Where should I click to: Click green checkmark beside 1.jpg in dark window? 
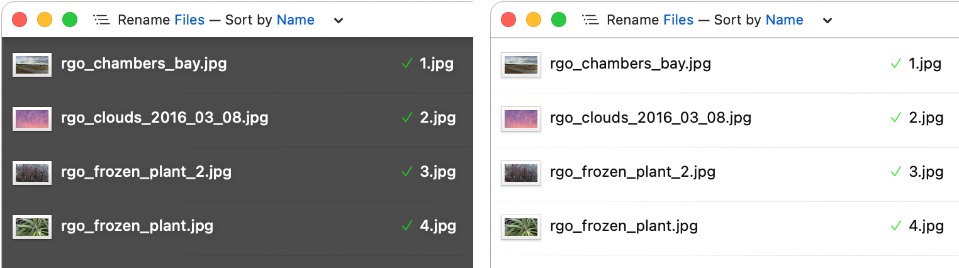(406, 64)
